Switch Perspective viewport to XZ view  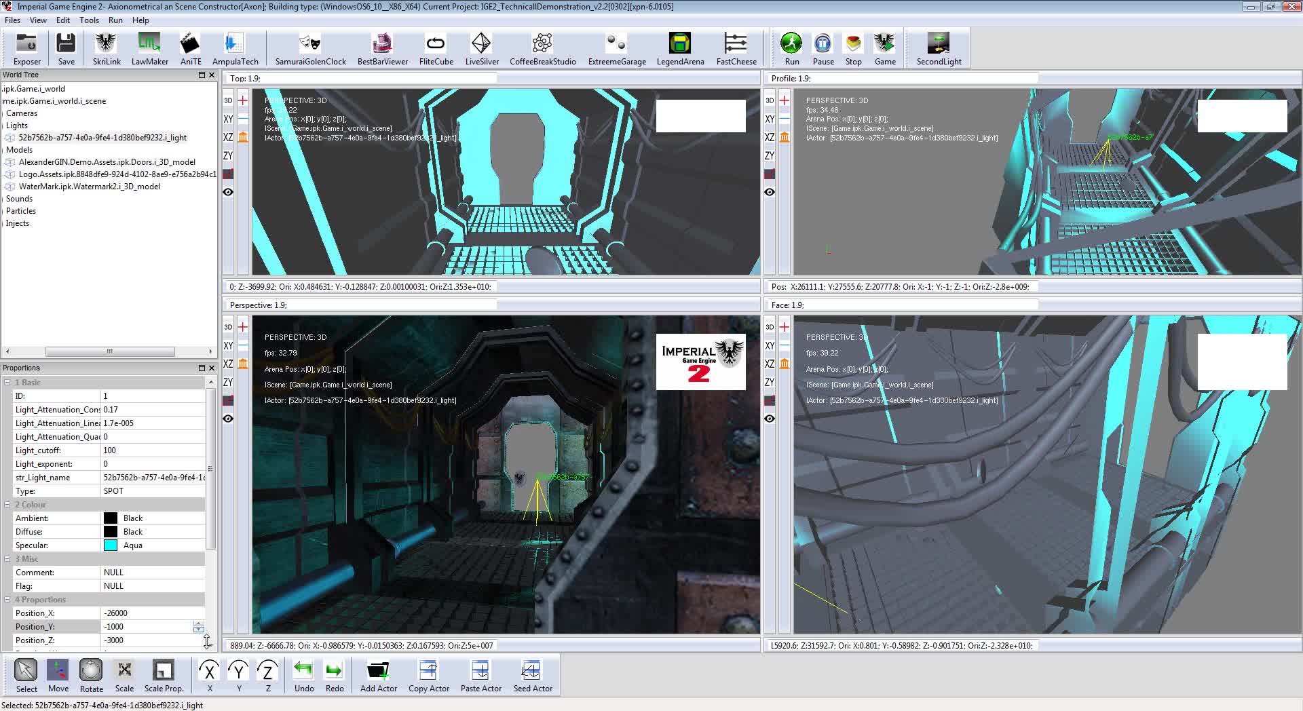(x=228, y=364)
